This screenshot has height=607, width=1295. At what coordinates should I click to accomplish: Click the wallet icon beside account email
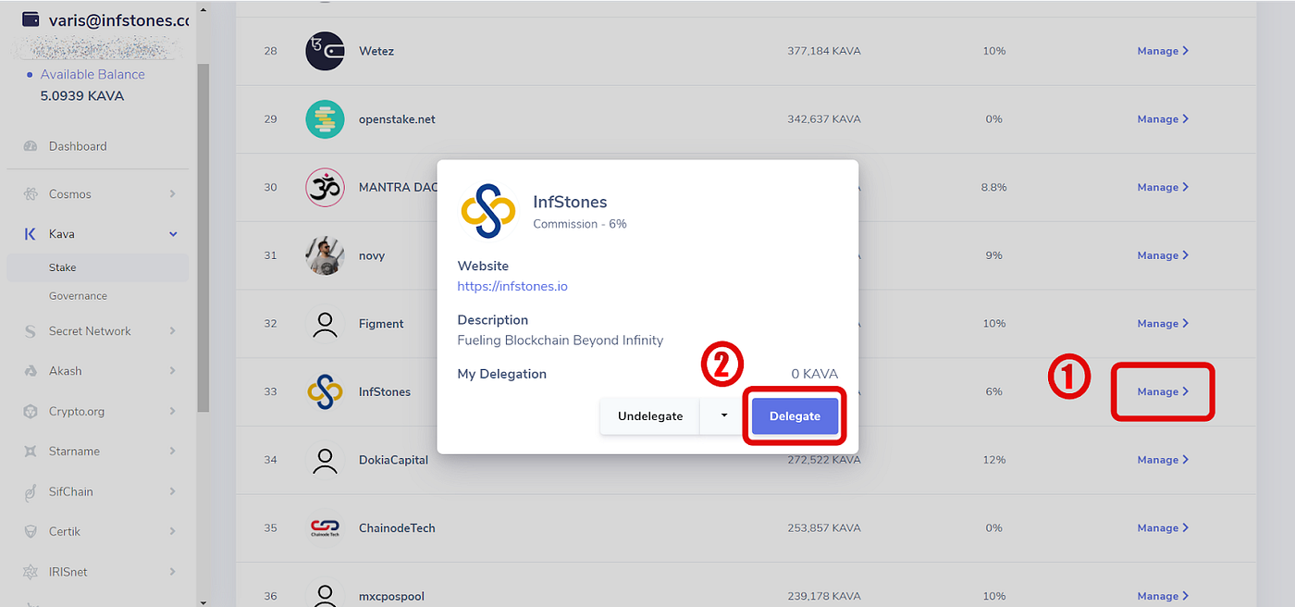(31, 19)
